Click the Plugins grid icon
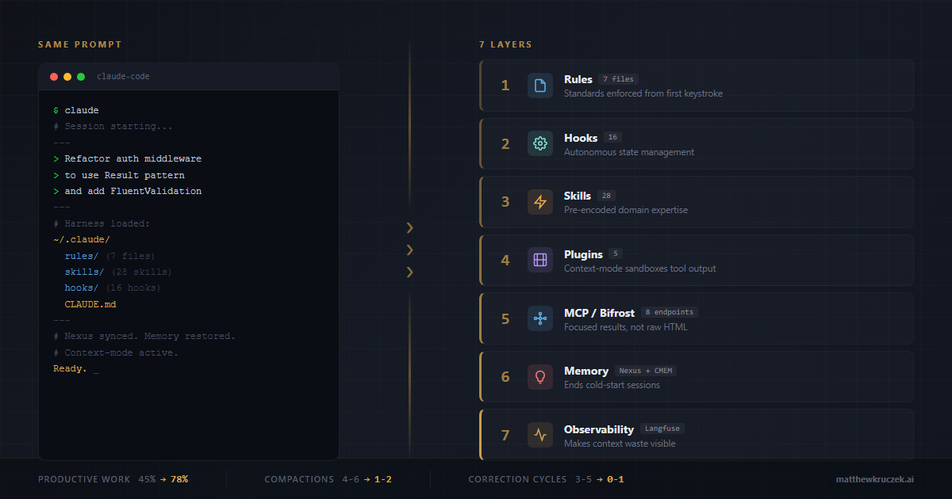This screenshot has height=499, width=952. pyautogui.click(x=540, y=260)
